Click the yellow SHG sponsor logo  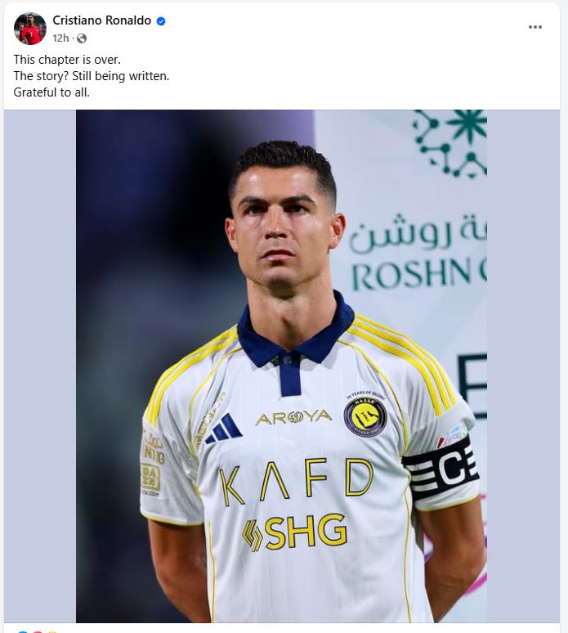pos(294,533)
